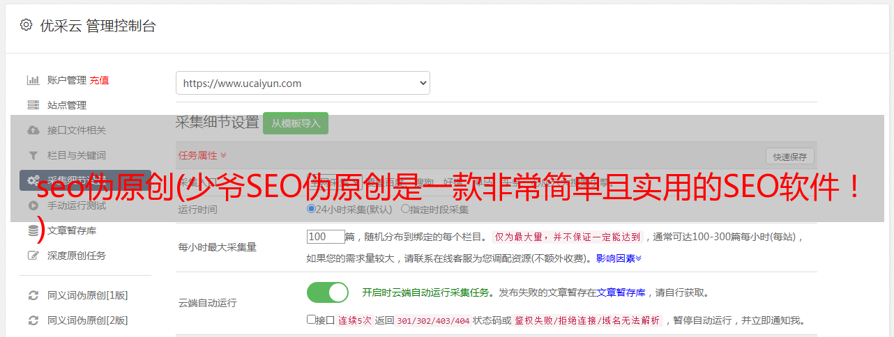Open 栏目与关键词 in the sidebar

[77, 155]
